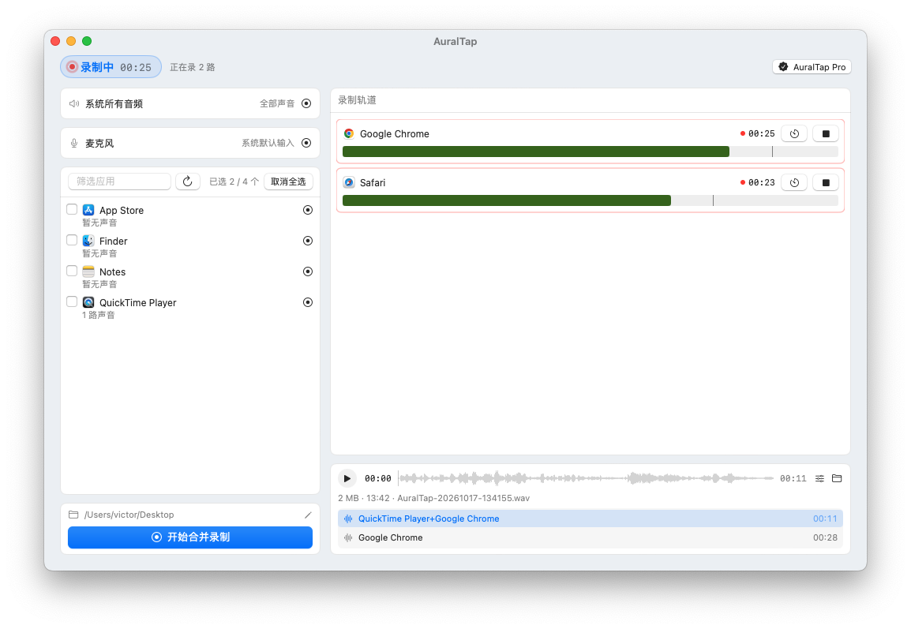This screenshot has height=629, width=911.
Task: Click 取消全选 to deselect all apps
Action: point(288,182)
